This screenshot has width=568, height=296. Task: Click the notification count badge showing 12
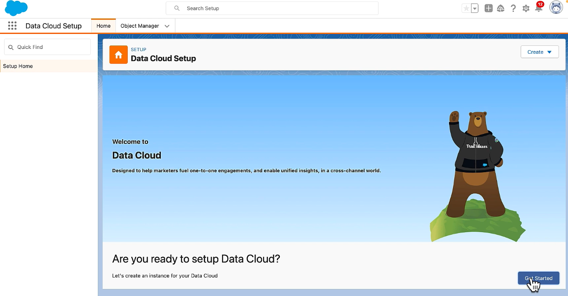541,4
